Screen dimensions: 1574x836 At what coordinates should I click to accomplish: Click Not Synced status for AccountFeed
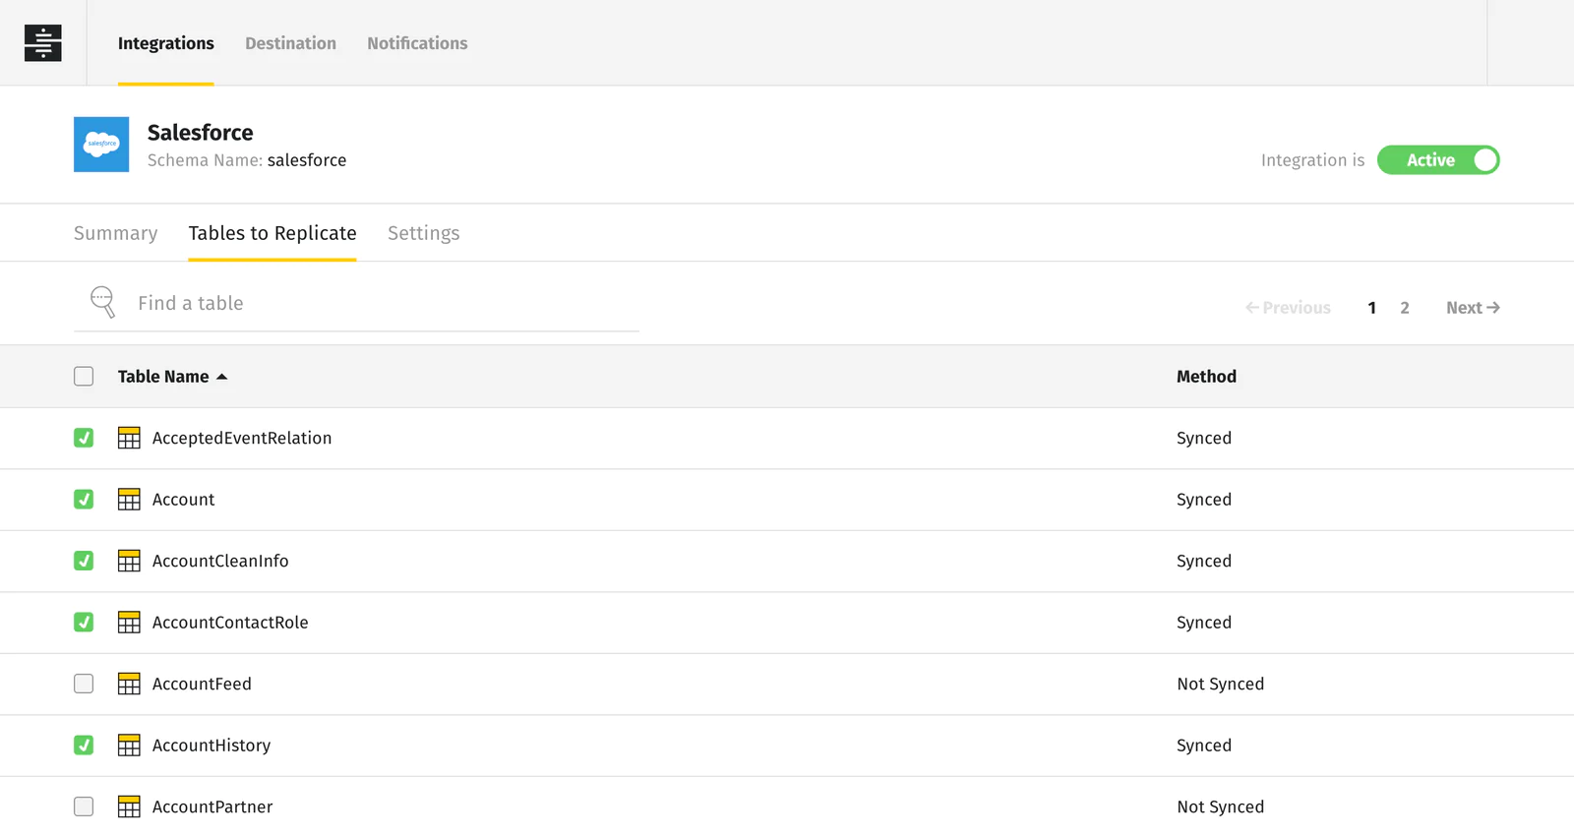(1221, 684)
